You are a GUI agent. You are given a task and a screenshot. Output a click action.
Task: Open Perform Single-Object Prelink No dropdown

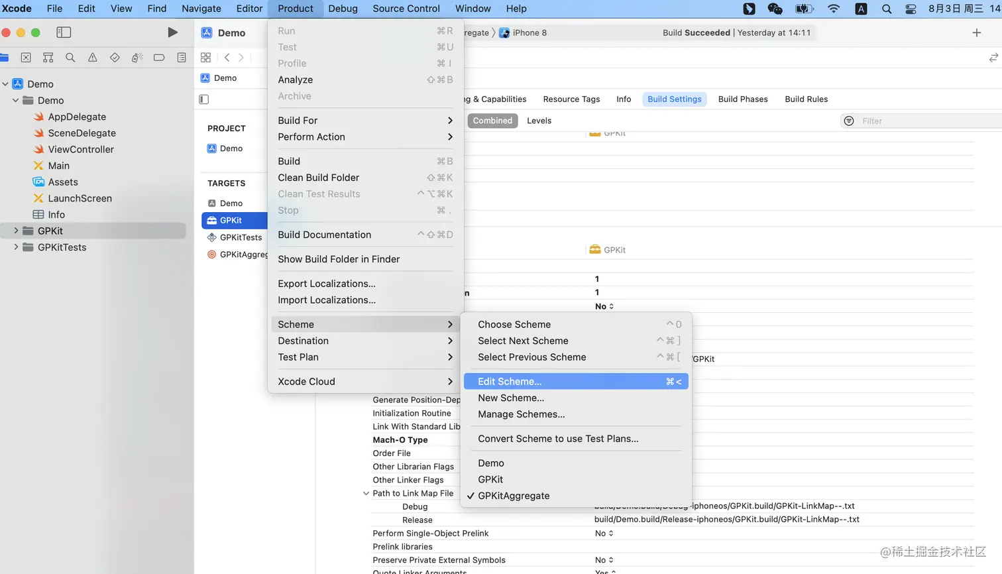coord(604,534)
